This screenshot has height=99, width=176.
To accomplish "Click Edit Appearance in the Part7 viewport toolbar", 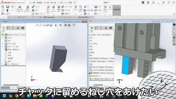I will 65,25.
